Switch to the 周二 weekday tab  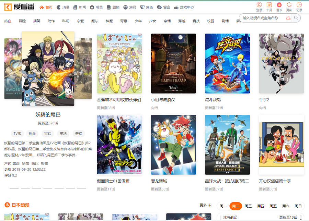236,206
